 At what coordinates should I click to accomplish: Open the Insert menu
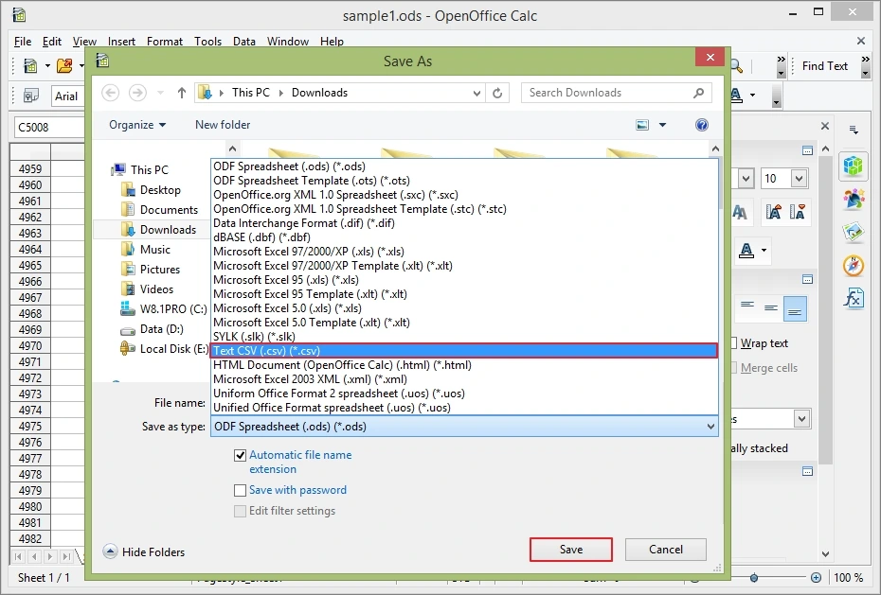[121, 42]
